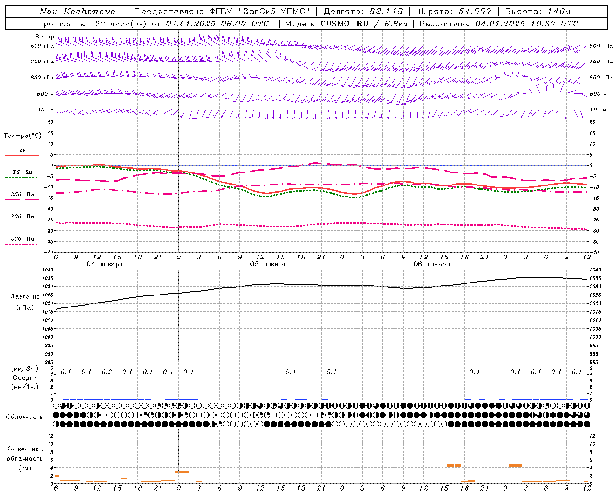Click the computed time "Рассчитано: 04.01.2025 10:39 UTC"
615x492 pixels.
click(499, 24)
